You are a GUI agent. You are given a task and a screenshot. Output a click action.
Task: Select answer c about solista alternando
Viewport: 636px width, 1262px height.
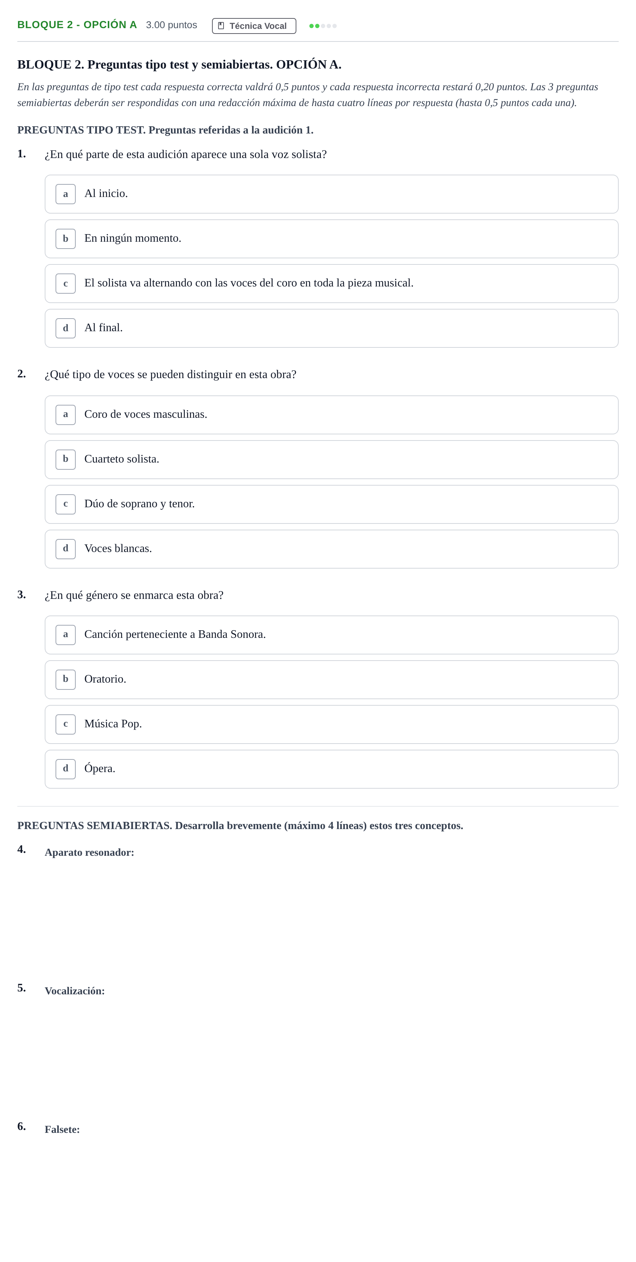click(331, 284)
